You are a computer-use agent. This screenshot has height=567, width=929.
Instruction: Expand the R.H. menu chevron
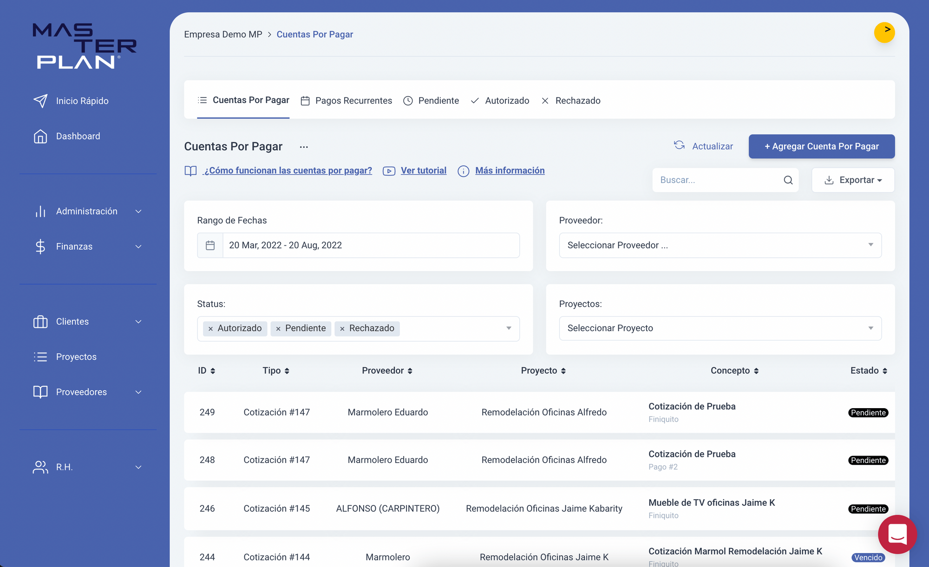tap(138, 467)
